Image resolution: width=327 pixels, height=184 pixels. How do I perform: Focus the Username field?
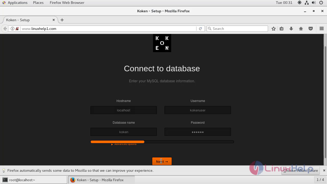point(198,110)
